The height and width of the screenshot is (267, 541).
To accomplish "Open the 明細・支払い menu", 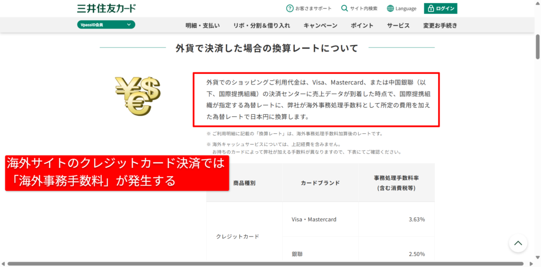I will click(202, 25).
